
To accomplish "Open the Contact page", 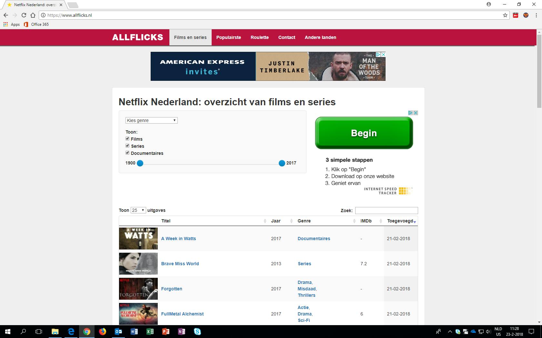I will point(287,37).
